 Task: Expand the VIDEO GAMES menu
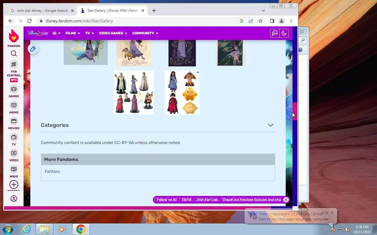point(113,33)
